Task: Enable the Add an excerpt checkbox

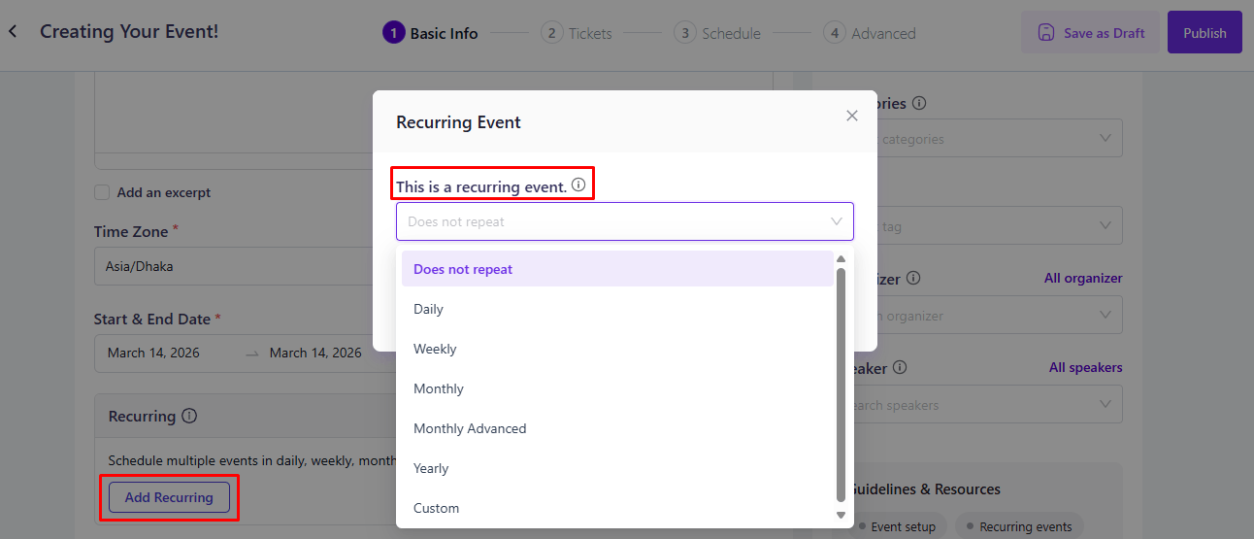Action: pyautogui.click(x=102, y=192)
